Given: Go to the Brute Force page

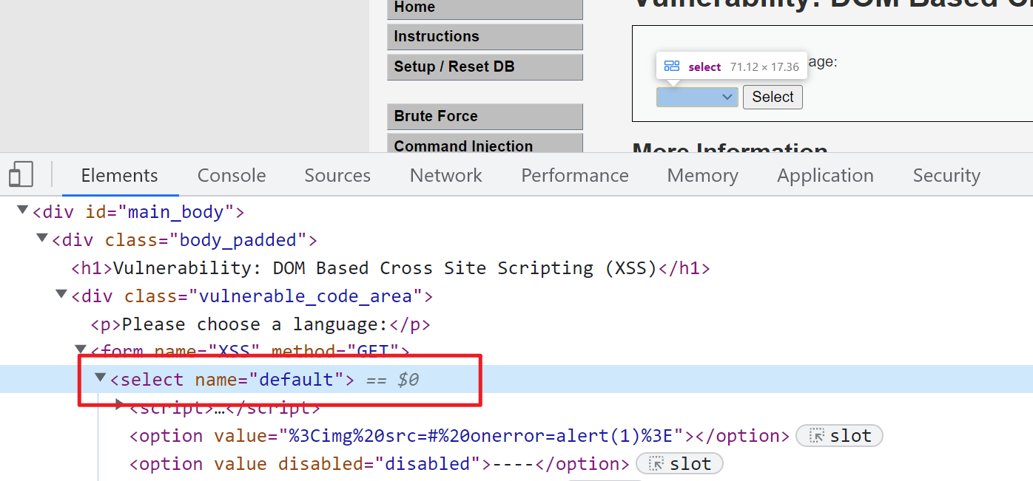Looking at the screenshot, I should [x=485, y=117].
